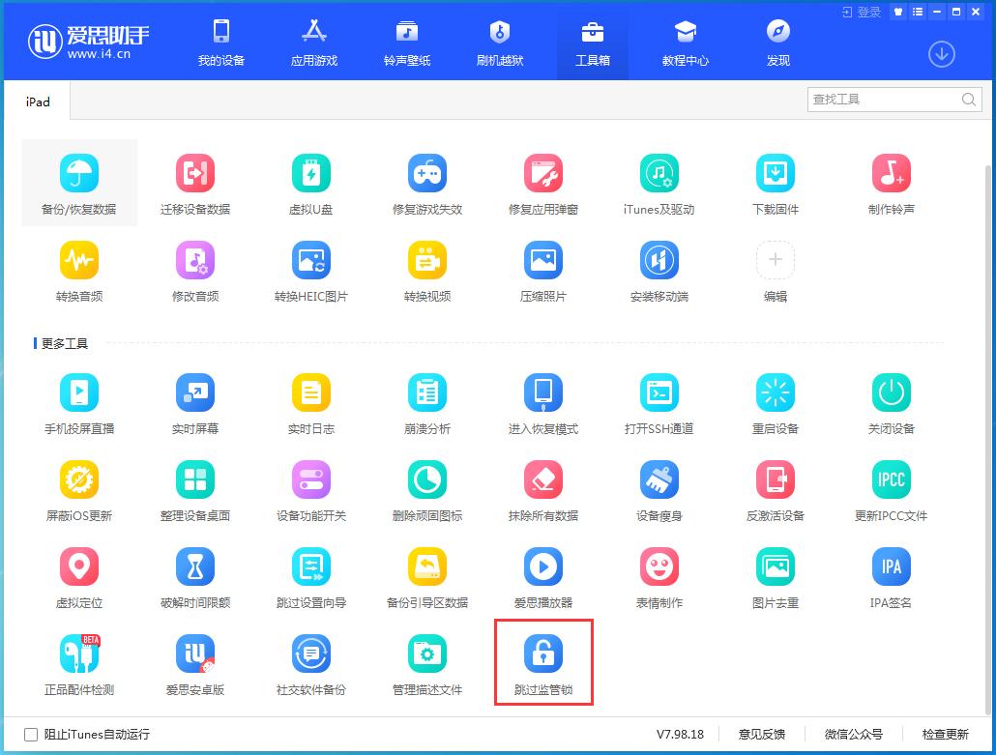Open the 铃声壁纸 tab
The height and width of the screenshot is (755, 996).
click(407, 43)
